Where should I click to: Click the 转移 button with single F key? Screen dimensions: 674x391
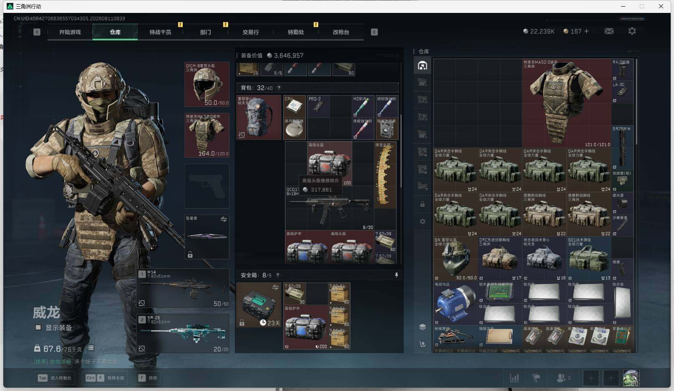pyautogui.click(x=148, y=378)
